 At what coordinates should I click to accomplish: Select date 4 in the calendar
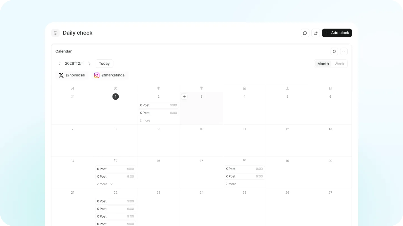[244, 97]
